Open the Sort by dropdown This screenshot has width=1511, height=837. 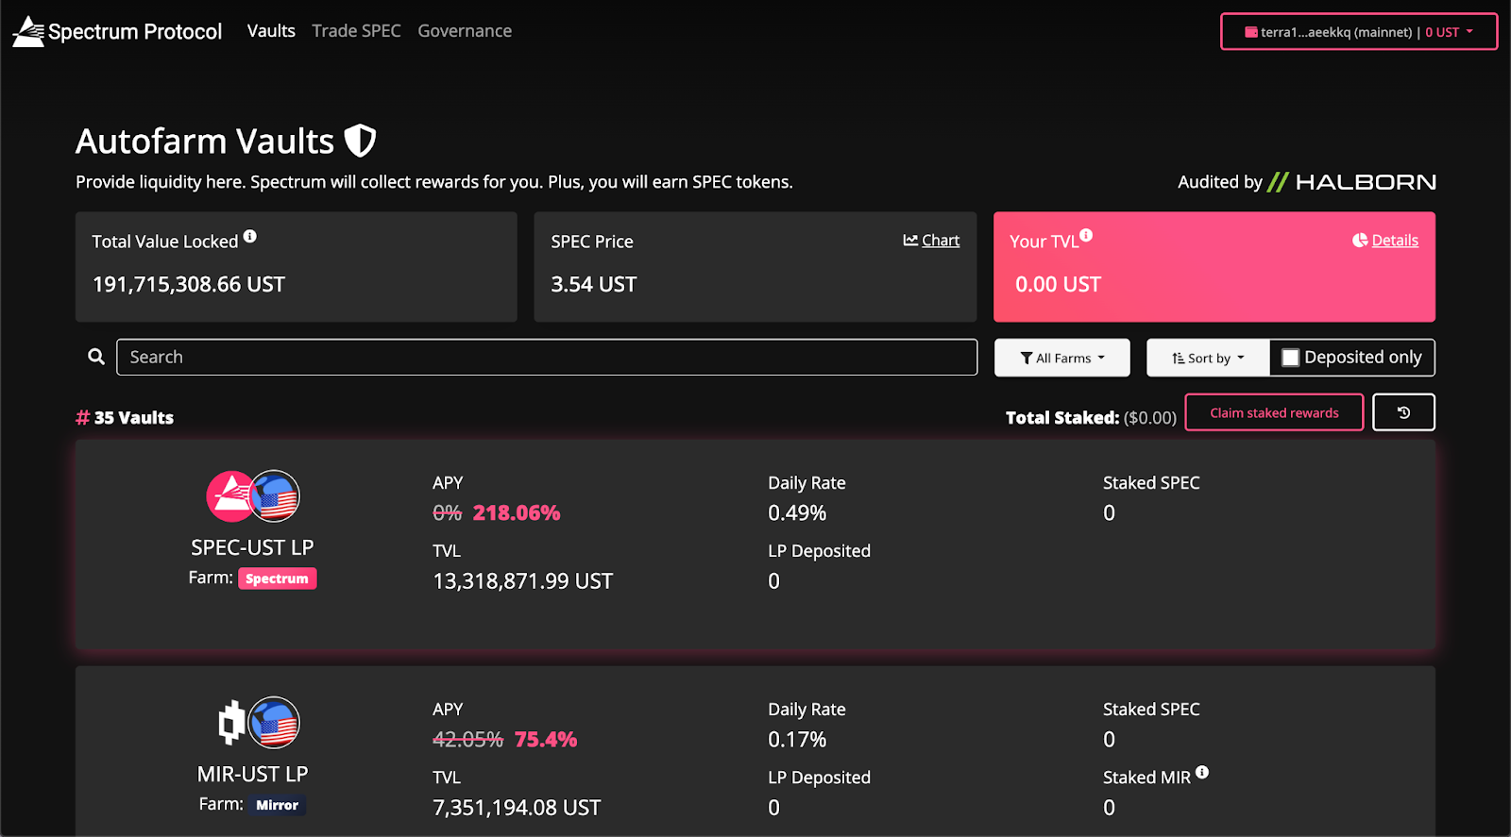tap(1208, 358)
